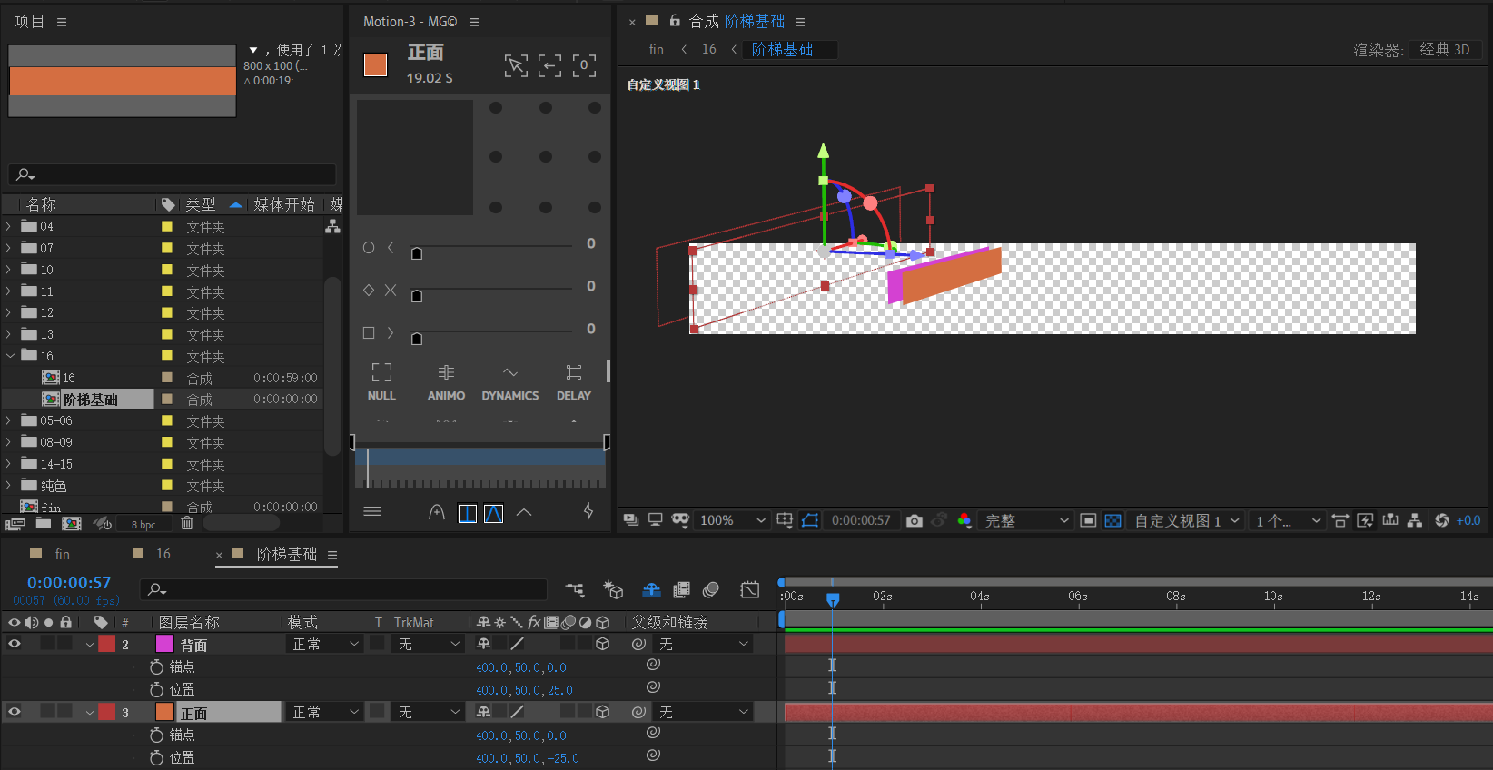This screenshot has height=770, width=1493.
Task: Delete selected item with the trash icon
Action: coord(187,523)
